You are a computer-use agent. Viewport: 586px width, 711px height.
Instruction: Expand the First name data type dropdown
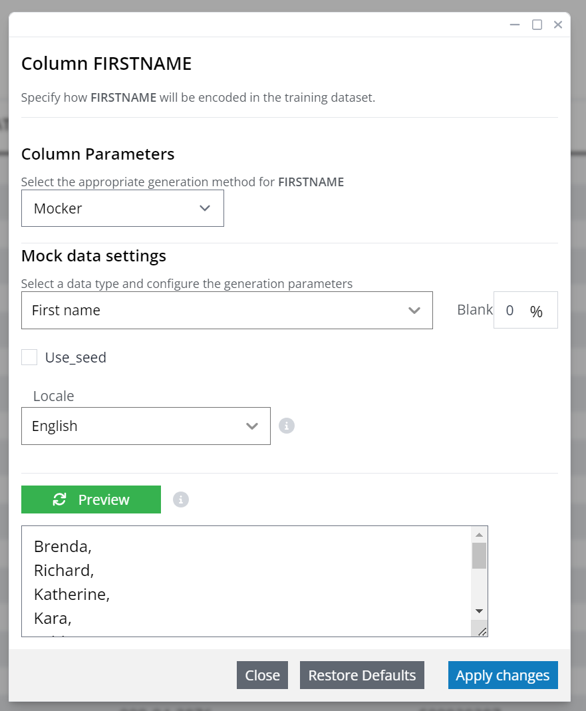227,310
